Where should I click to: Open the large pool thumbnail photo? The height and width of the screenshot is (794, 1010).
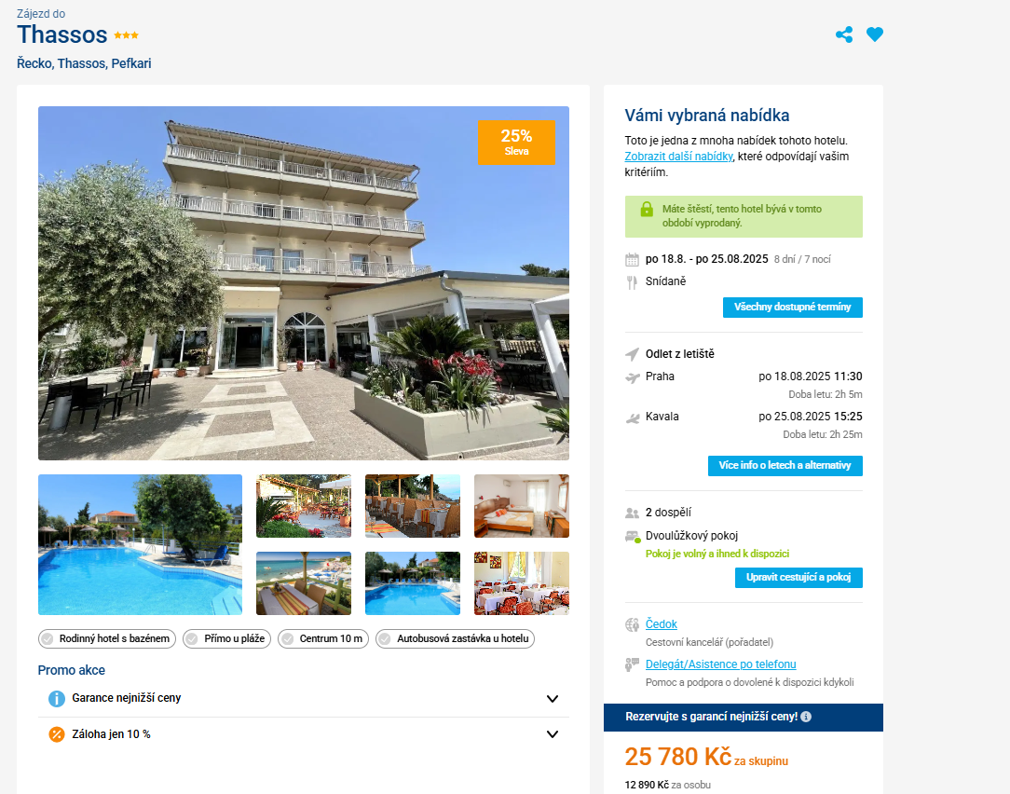(x=140, y=544)
